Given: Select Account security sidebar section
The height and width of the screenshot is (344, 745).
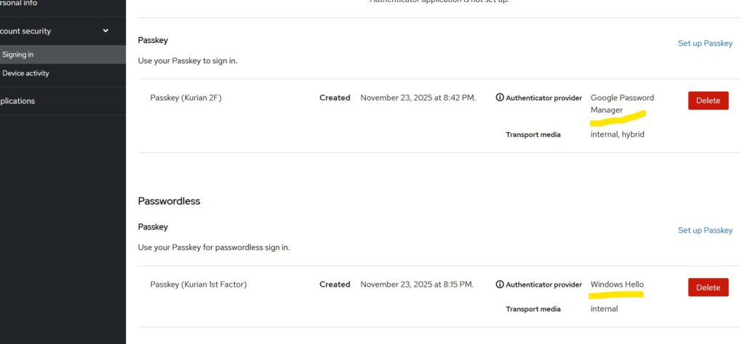Looking at the screenshot, I should [29, 31].
